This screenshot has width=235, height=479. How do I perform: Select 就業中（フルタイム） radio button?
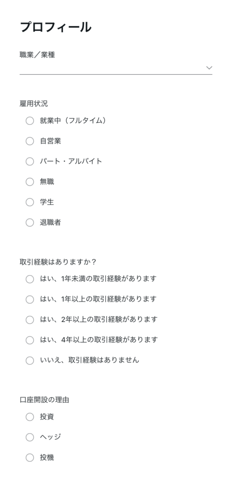29,121
